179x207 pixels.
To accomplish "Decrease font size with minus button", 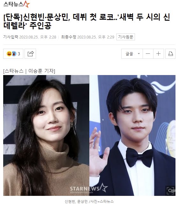I will click(x=148, y=54).
